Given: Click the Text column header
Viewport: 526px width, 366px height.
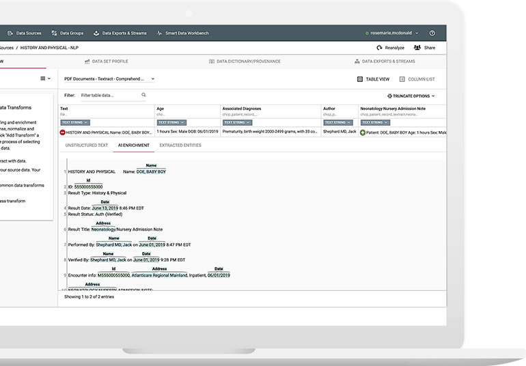Looking at the screenshot, I should [x=107, y=111].
